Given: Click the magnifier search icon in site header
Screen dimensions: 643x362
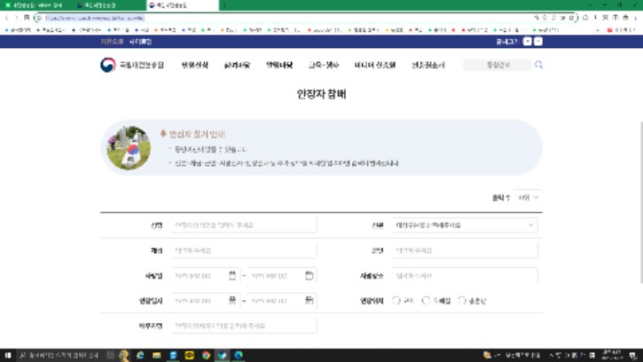Looking at the screenshot, I should click(538, 65).
